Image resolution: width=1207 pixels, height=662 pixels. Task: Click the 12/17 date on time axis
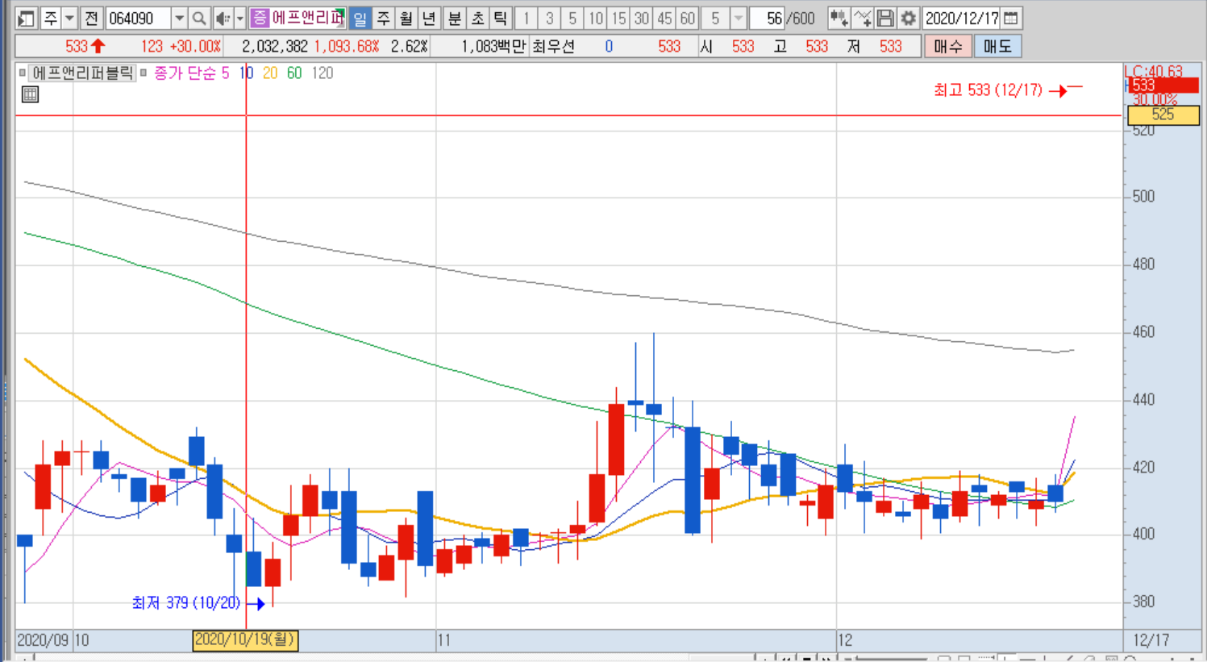click(1151, 640)
